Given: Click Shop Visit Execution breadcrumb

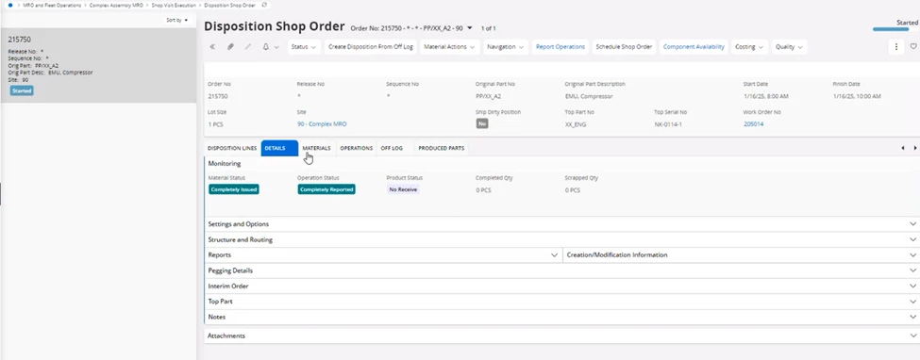Looking at the screenshot, I should coord(174,5).
